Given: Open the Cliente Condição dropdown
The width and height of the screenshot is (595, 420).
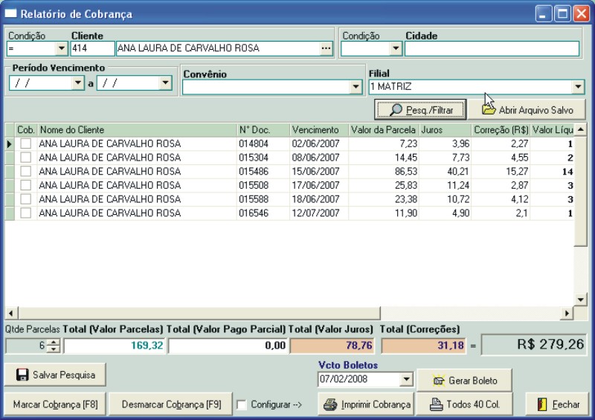Looking at the screenshot, I should click(x=62, y=48).
